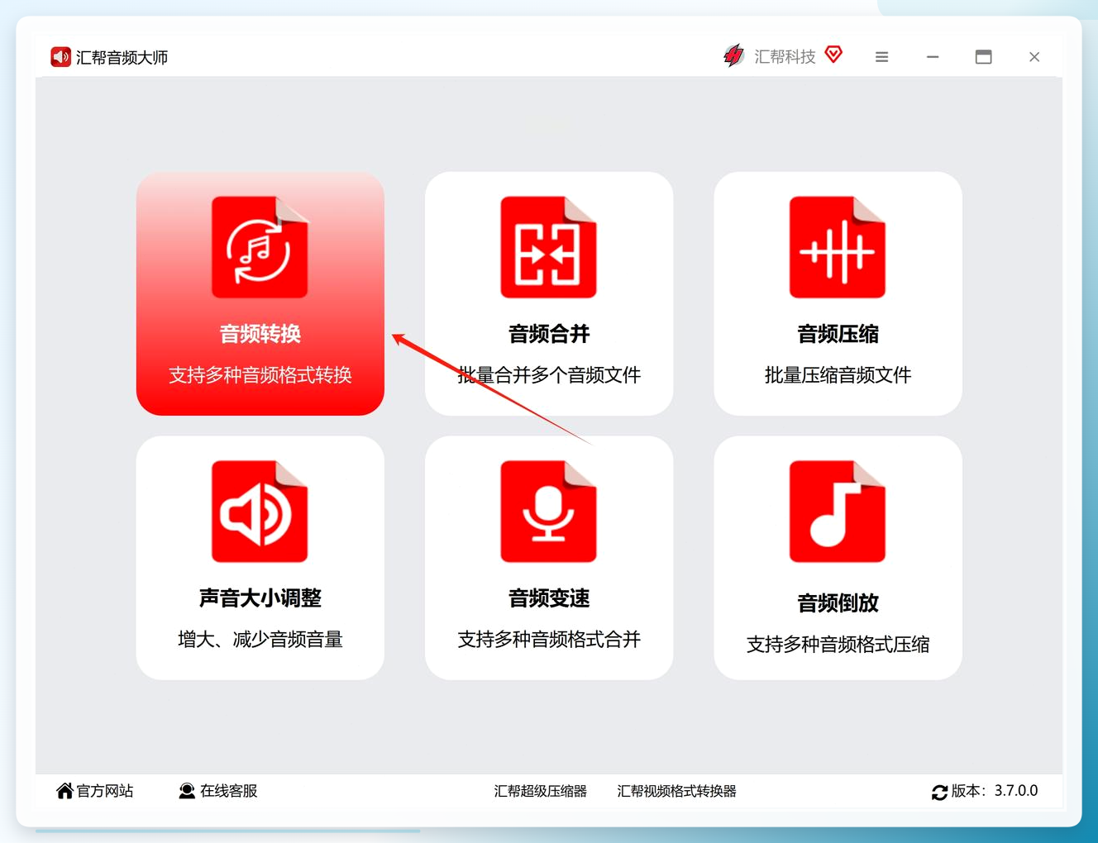Click the refresh icon next to 版本
Viewport: 1098px width, 843px height.
coord(939,792)
